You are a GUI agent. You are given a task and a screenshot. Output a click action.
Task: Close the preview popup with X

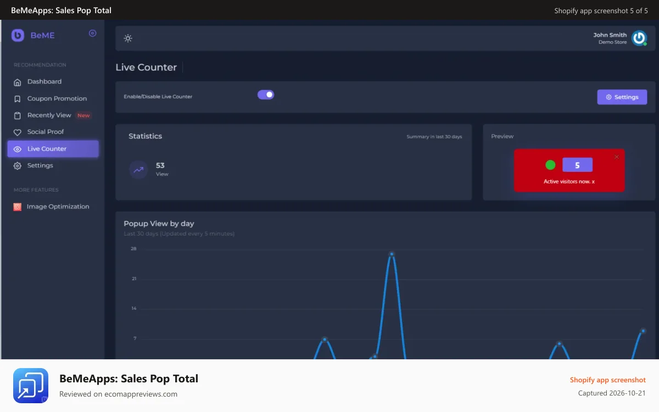pos(617,157)
